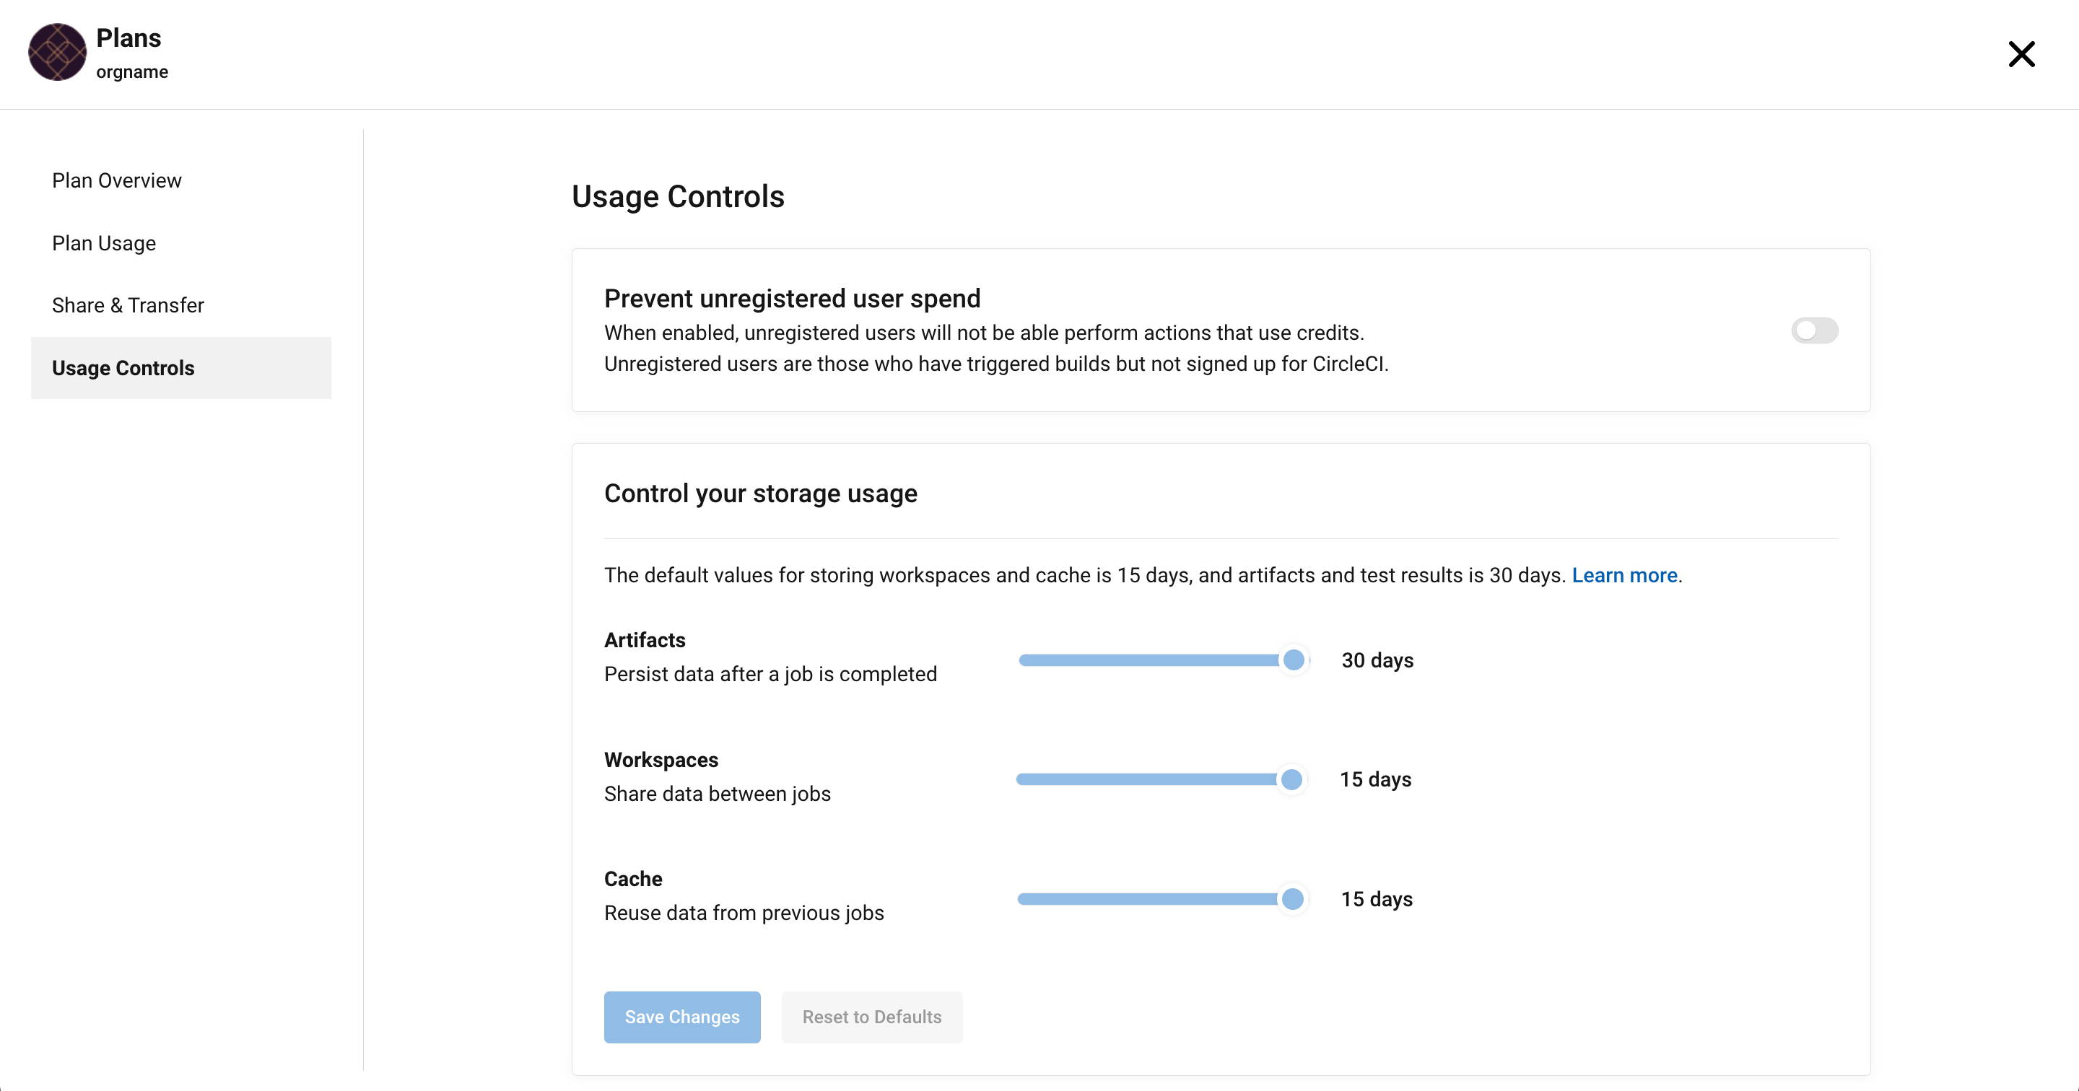The width and height of the screenshot is (2079, 1091).
Task: Toggle Prevent unregistered user spend switch
Action: (x=1814, y=330)
